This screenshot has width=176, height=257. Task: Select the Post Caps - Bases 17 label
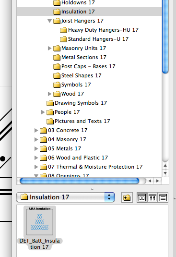(88, 66)
